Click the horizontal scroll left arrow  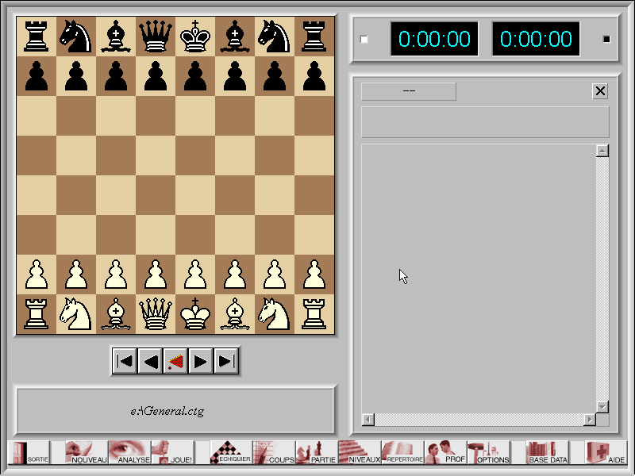tap(368, 420)
